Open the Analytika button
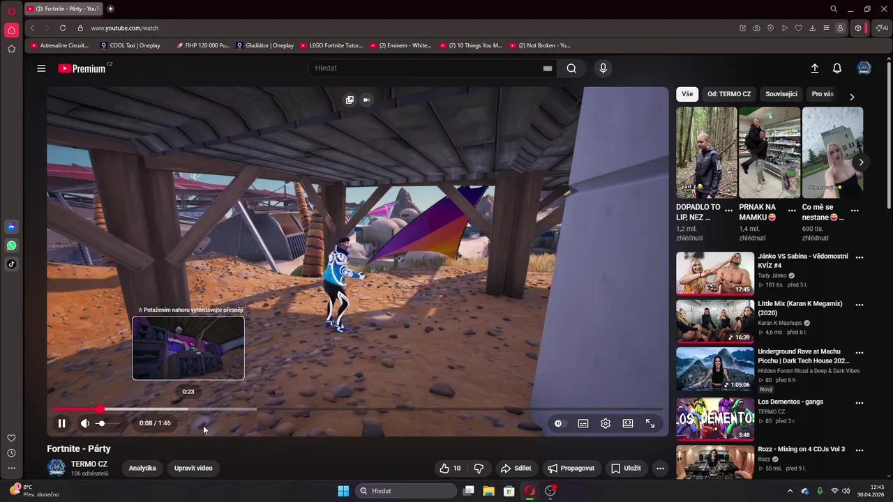893x502 pixels. click(x=142, y=469)
